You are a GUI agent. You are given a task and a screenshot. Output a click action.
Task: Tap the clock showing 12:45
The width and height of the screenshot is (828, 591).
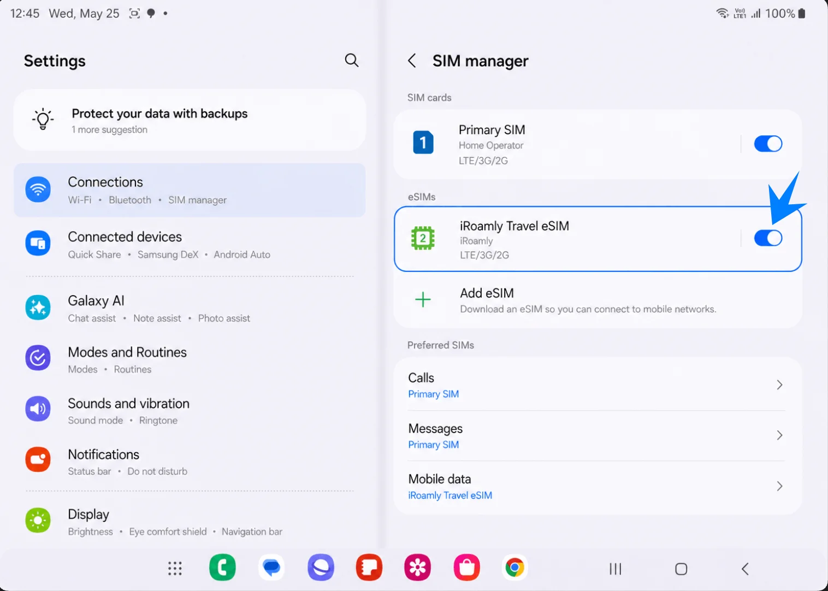(x=25, y=13)
